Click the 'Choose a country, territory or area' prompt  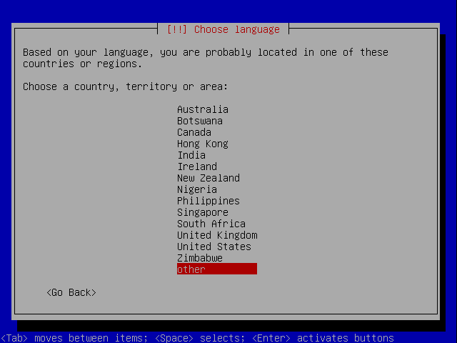pos(126,86)
